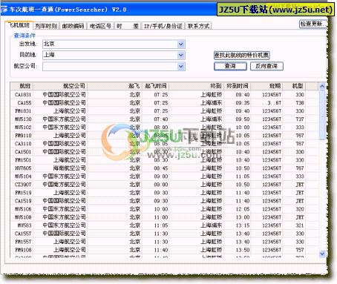This screenshot has height=284, width=337.
Task: Select flight row CZ3907
Action: tap(164, 185)
